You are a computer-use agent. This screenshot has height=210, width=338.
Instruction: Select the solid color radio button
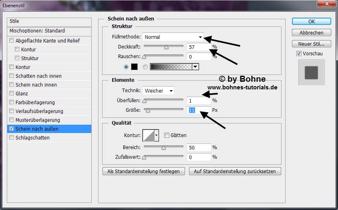pyautogui.click(x=127, y=67)
